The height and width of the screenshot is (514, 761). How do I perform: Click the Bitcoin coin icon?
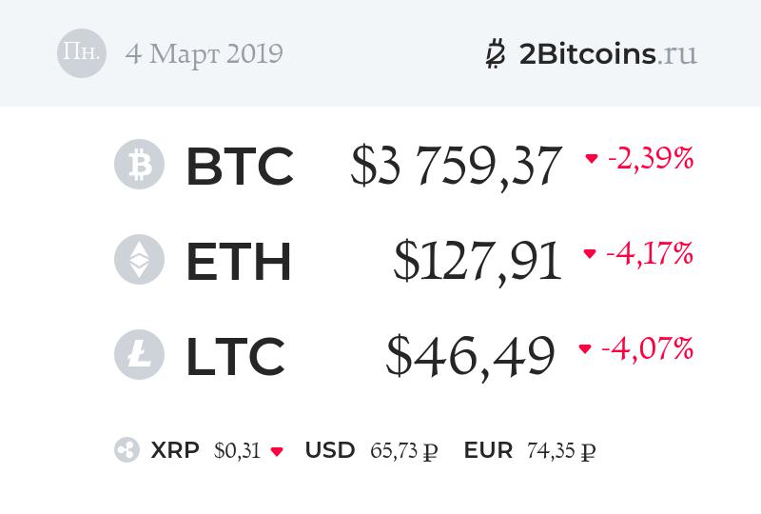[139, 166]
